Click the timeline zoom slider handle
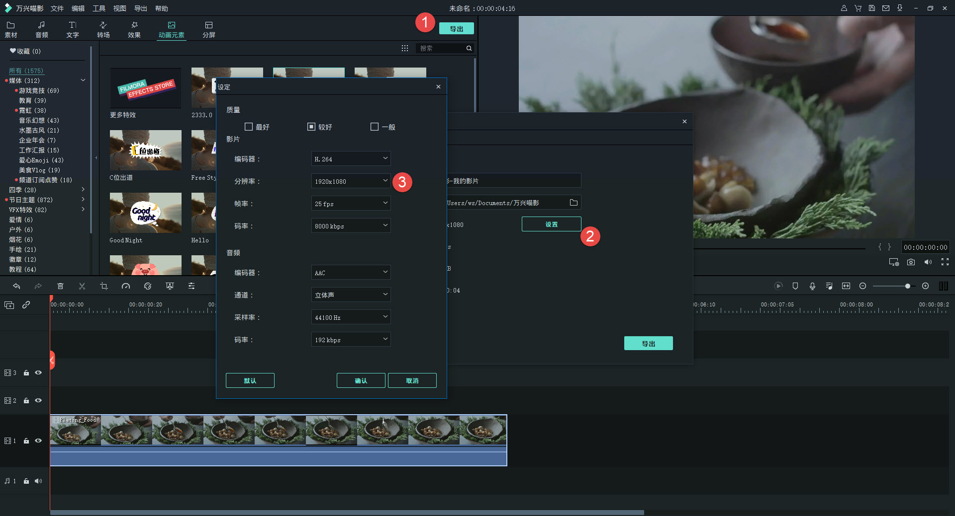 click(908, 286)
